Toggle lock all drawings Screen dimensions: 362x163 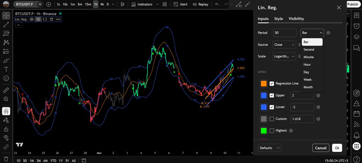(x=6, y=129)
